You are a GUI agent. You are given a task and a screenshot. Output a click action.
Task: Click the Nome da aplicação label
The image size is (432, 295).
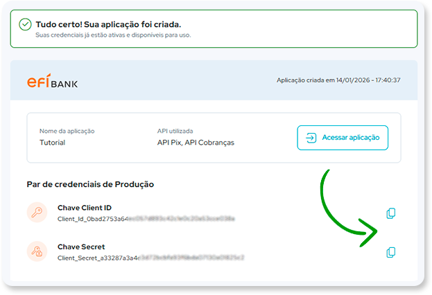click(67, 131)
